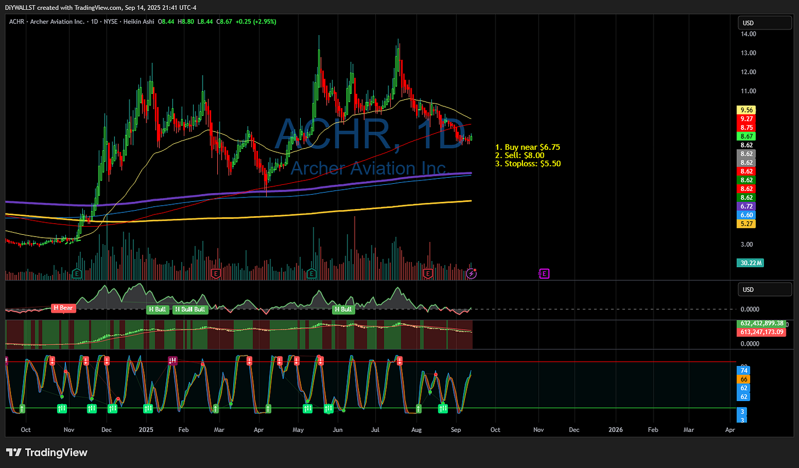Click the 30.22M volume label on the right

[750, 263]
